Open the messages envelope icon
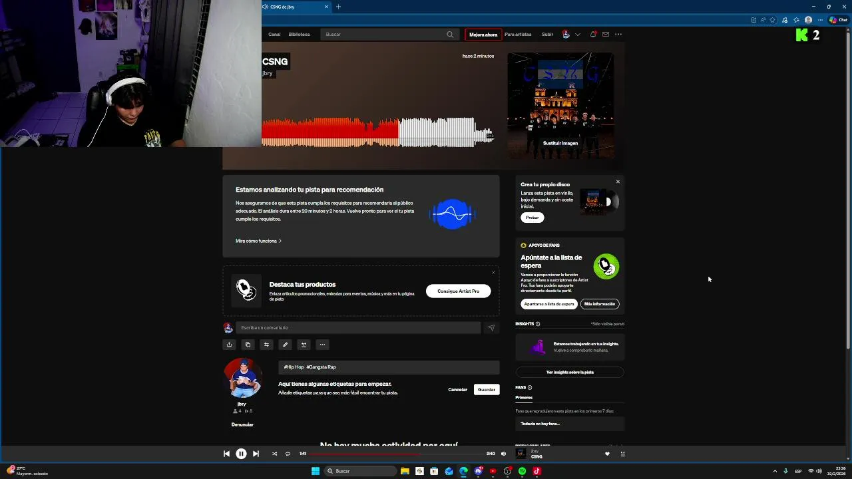This screenshot has height=479, width=852. [606, 34]
